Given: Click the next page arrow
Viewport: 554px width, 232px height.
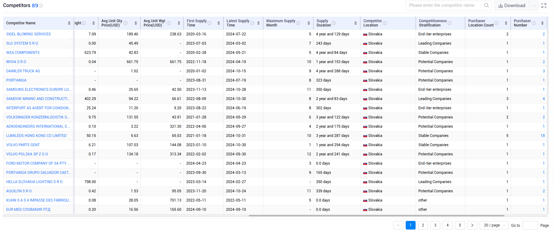Looking at the screenshot, I should (x=472, y=225).
